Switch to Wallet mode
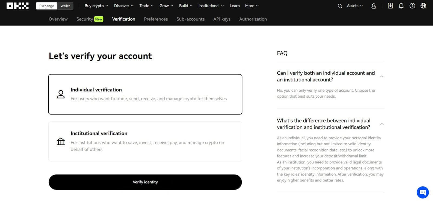The height and width of the screenshot is (201, 433). coord(65,5)
